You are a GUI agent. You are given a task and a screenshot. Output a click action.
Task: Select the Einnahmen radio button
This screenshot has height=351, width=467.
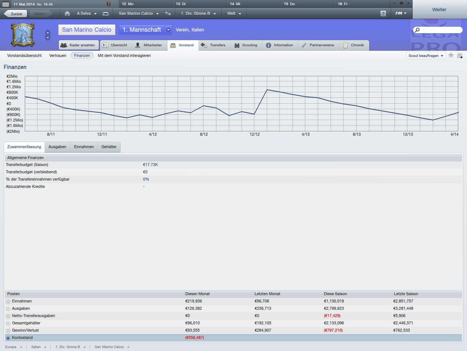pyautogui.click(x=8, y=301)
